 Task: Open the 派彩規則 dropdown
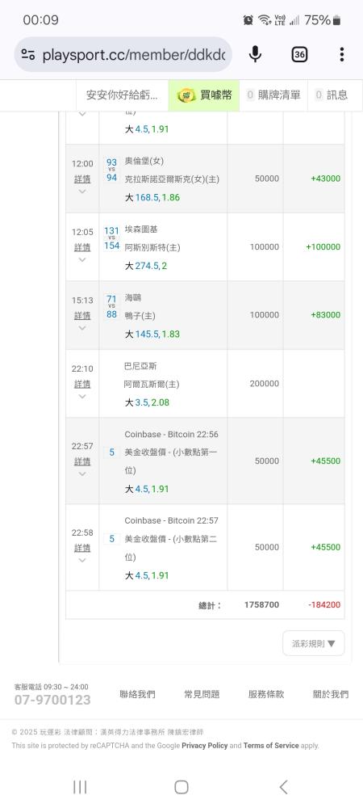314,643
